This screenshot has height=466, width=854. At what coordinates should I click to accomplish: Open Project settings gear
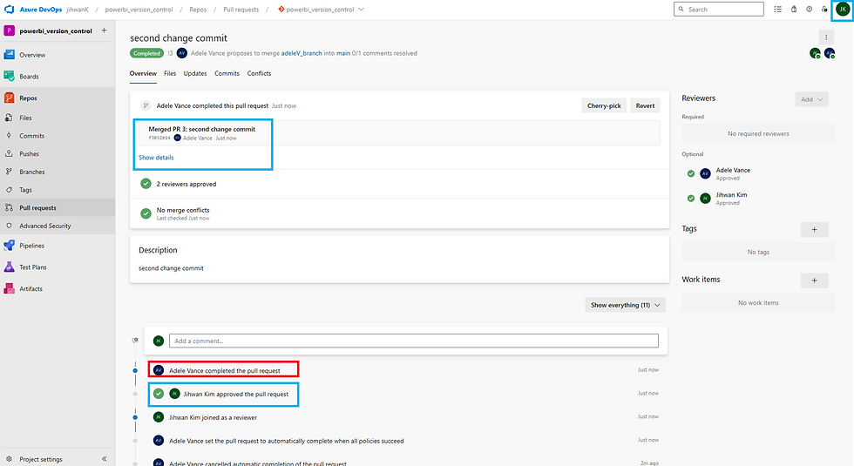click(9, 459)
